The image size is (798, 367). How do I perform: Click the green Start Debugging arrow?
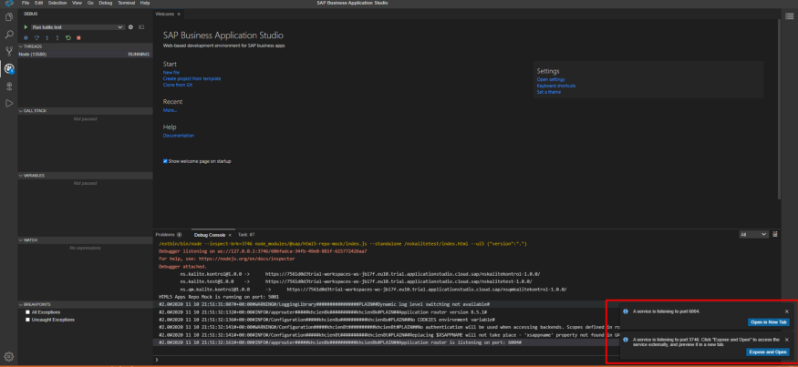tap(26, 27)
